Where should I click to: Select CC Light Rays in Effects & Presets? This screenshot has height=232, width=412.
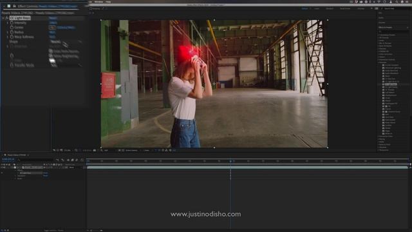391,84
